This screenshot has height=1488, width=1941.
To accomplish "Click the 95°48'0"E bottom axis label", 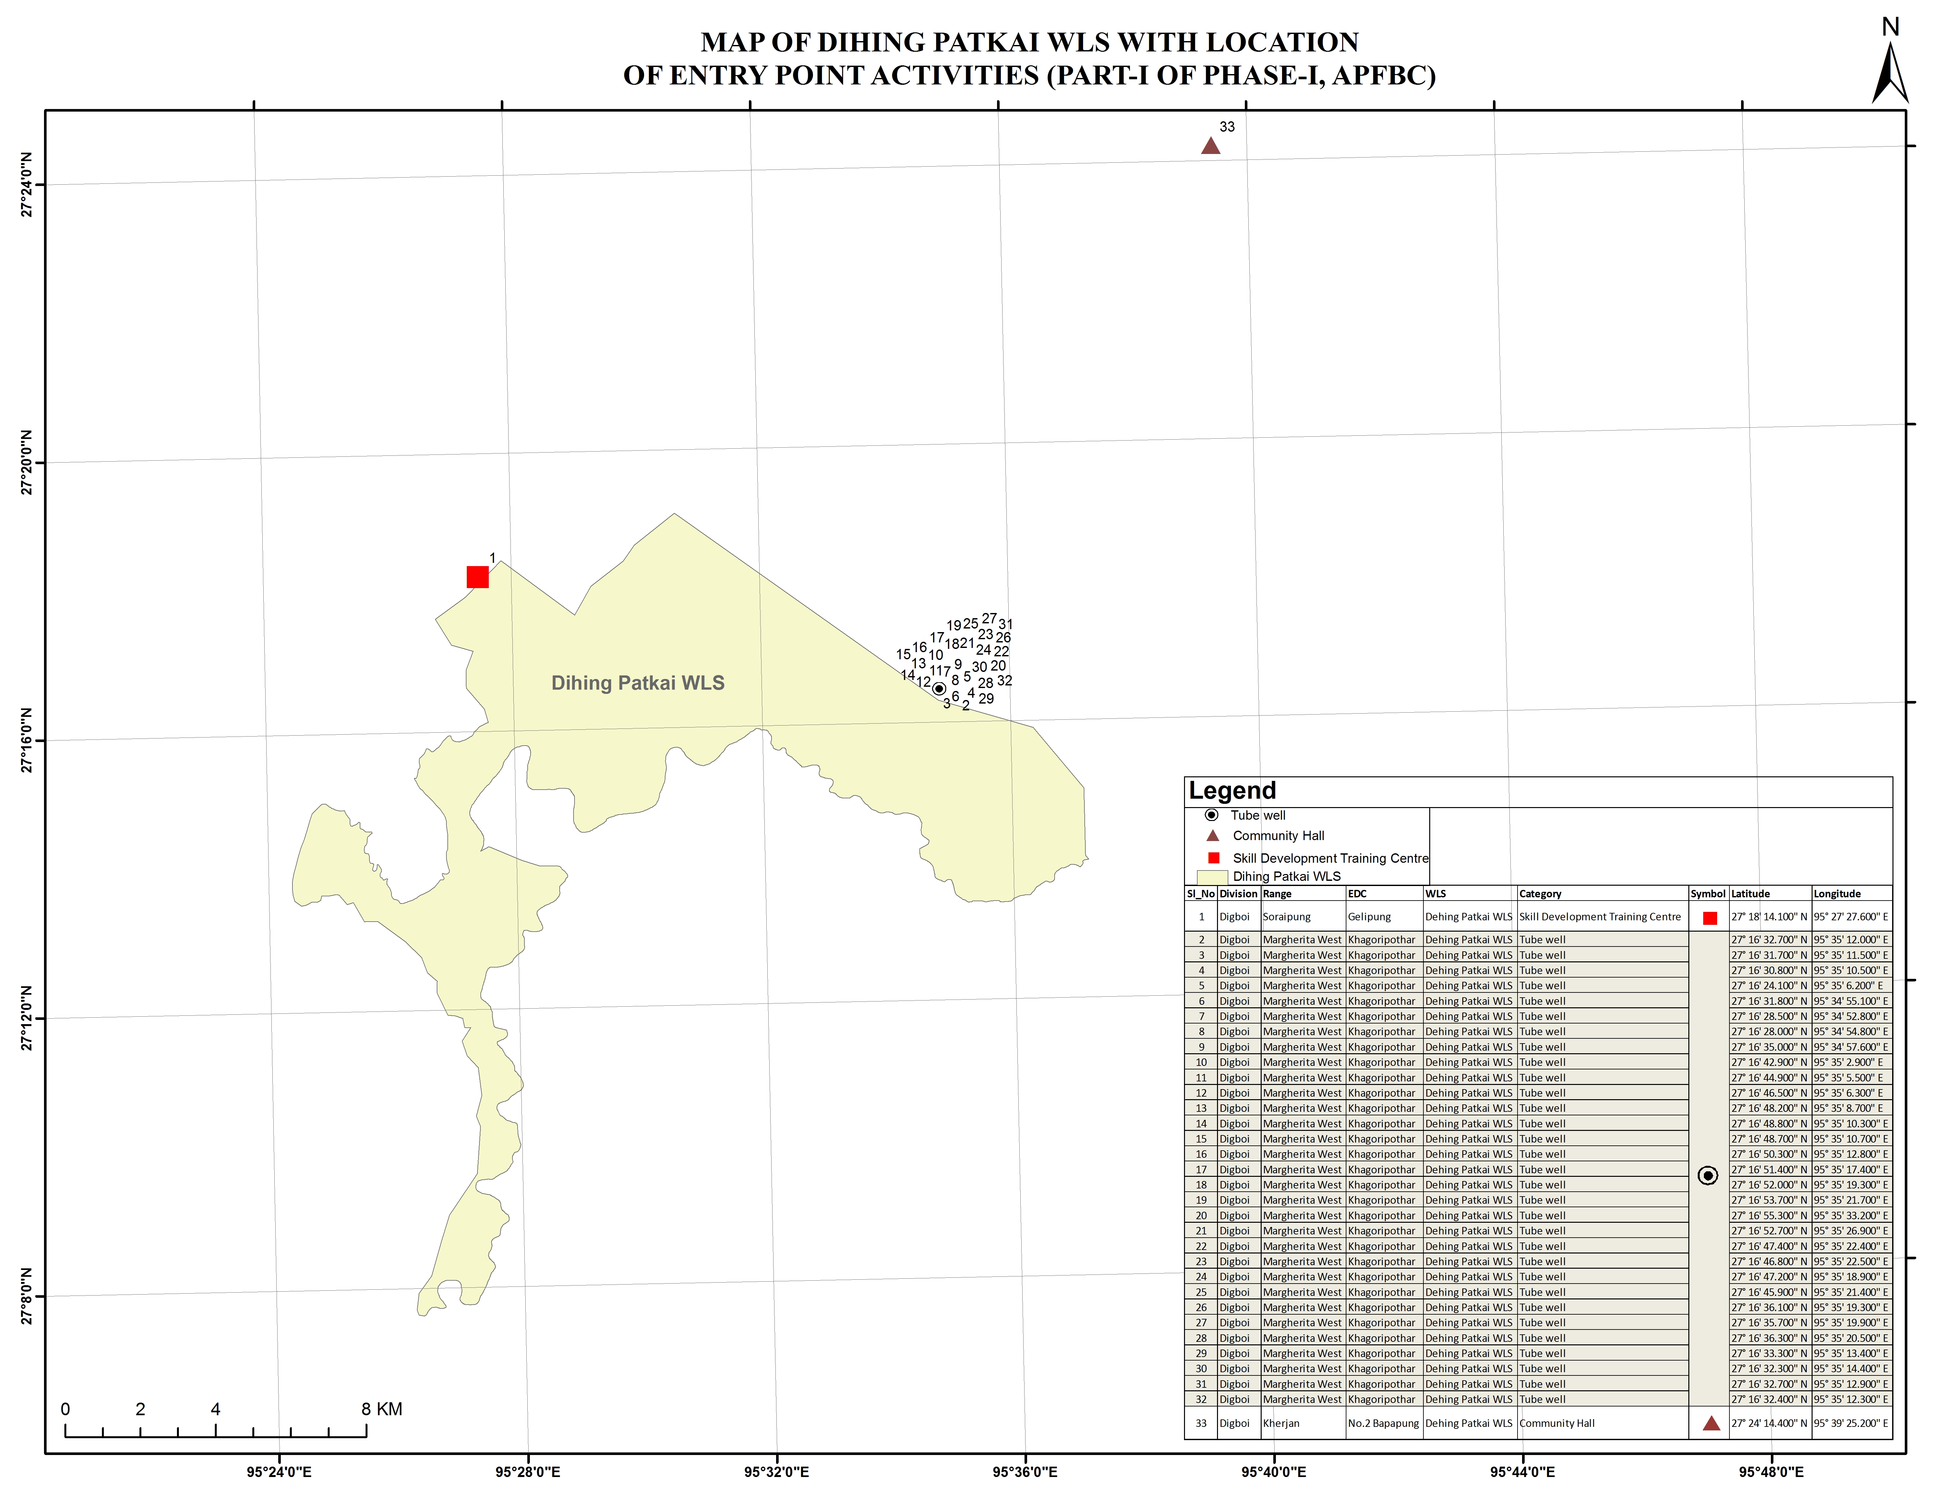I will [x=1771, y=1472].
